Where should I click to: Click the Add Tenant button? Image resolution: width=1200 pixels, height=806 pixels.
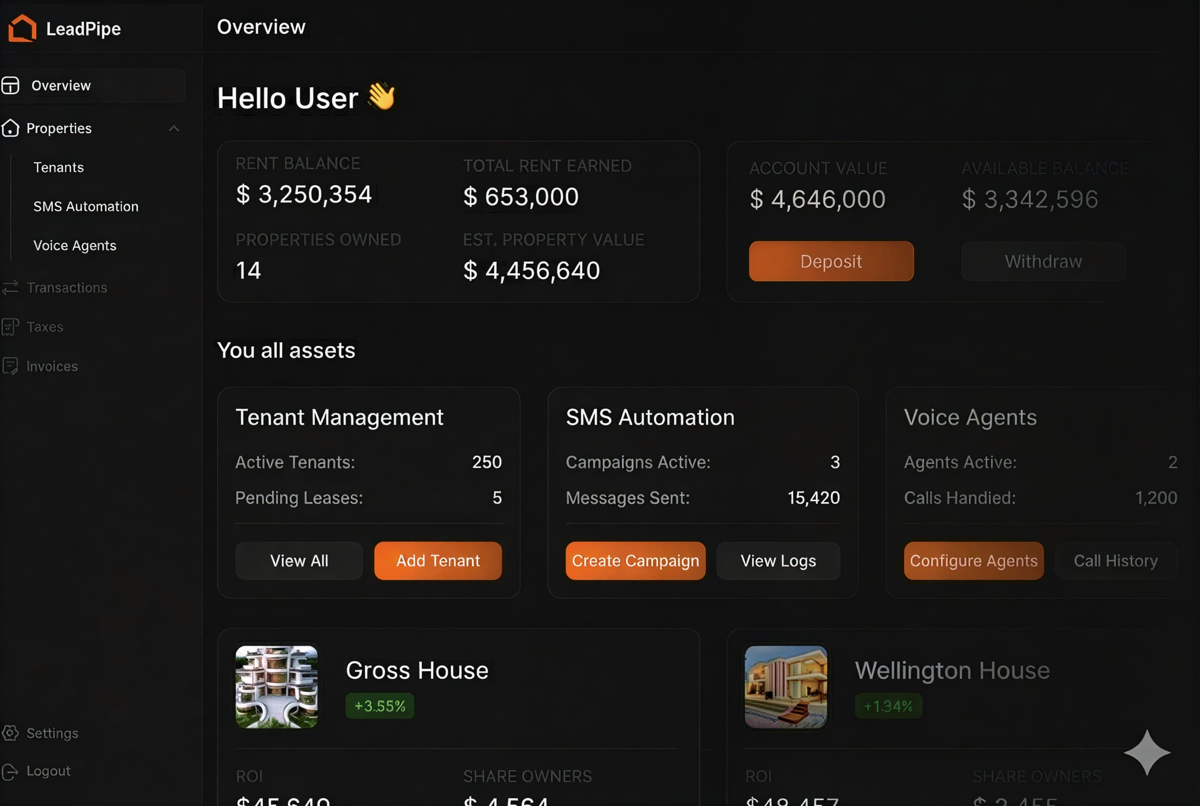tap(438, 561)
